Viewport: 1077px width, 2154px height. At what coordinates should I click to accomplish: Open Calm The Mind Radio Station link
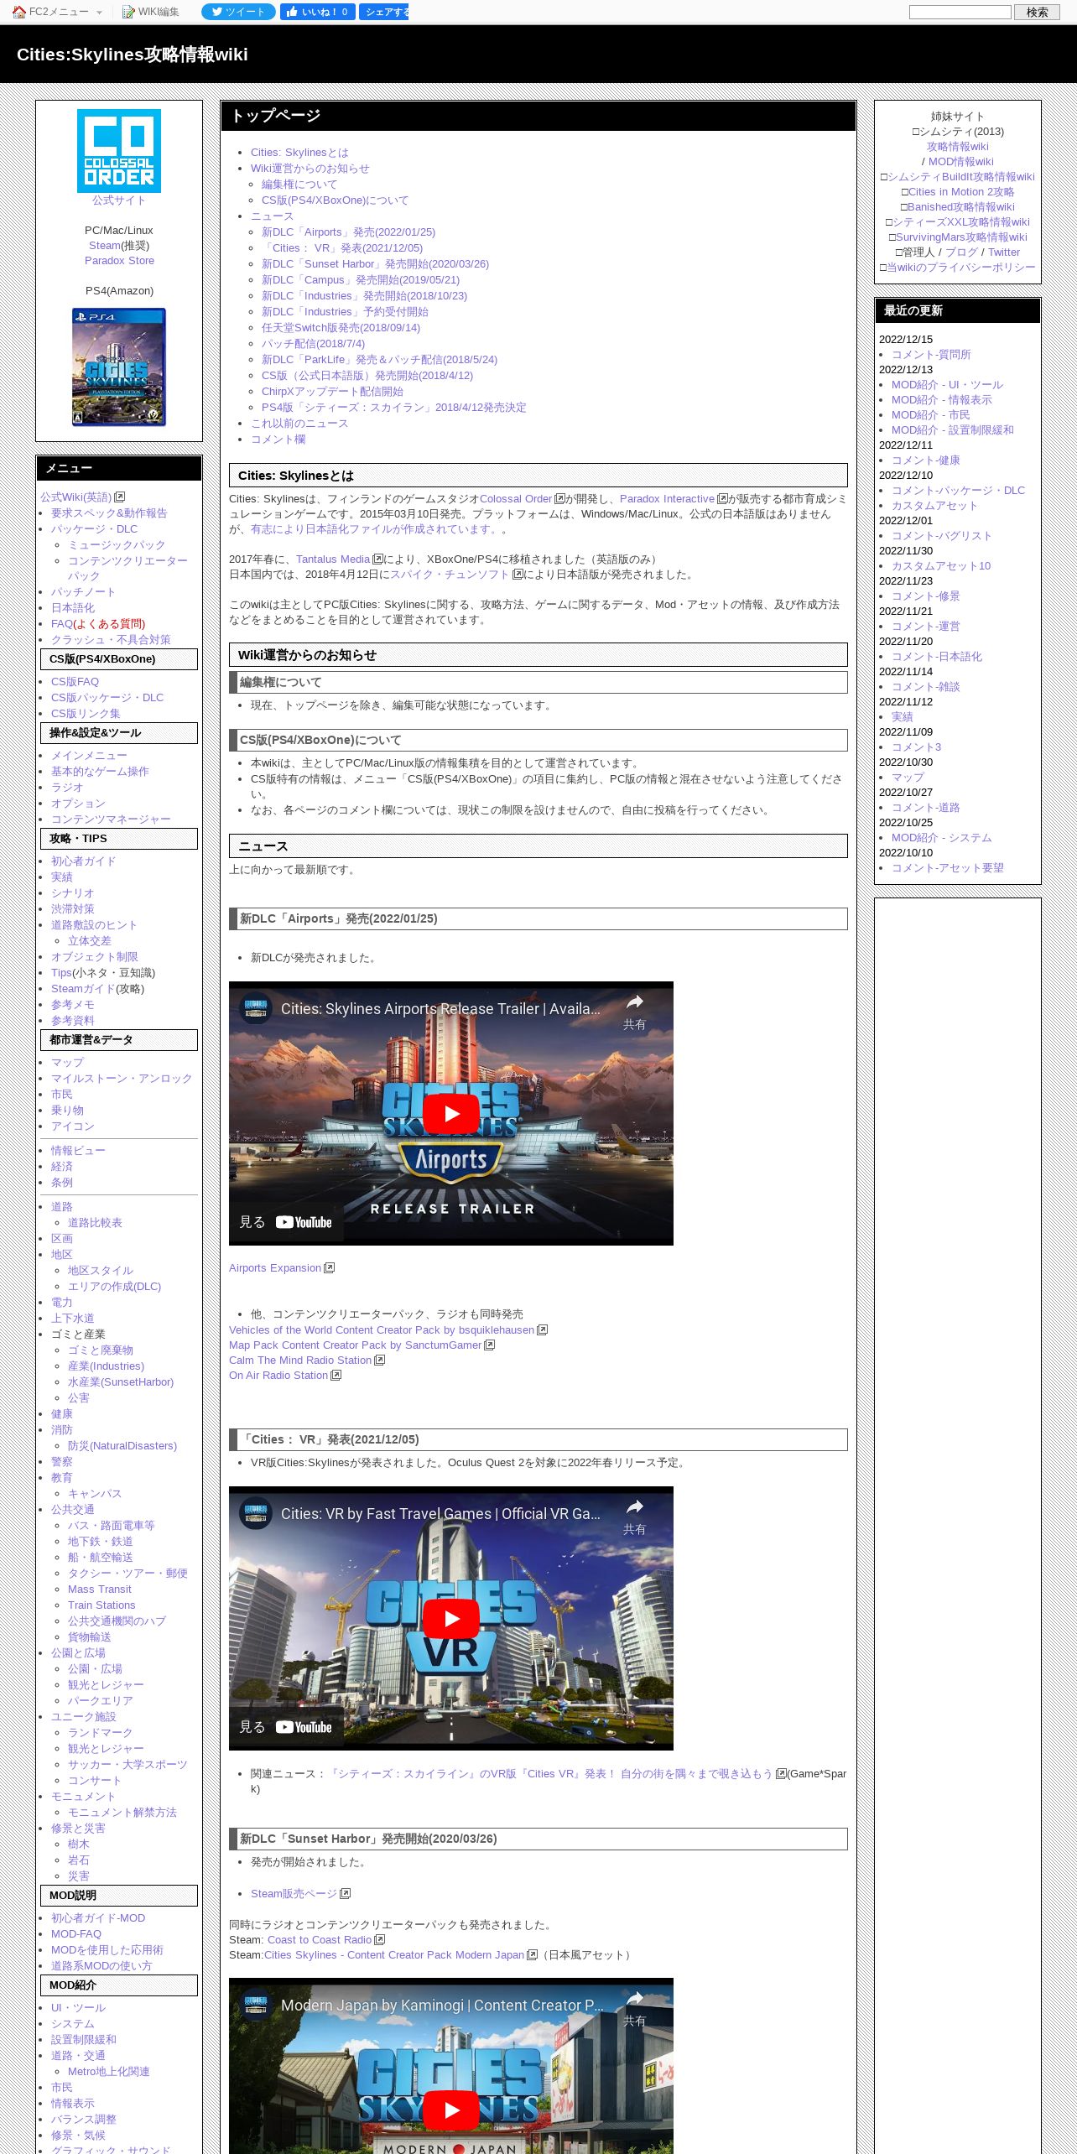point(300,1361)
